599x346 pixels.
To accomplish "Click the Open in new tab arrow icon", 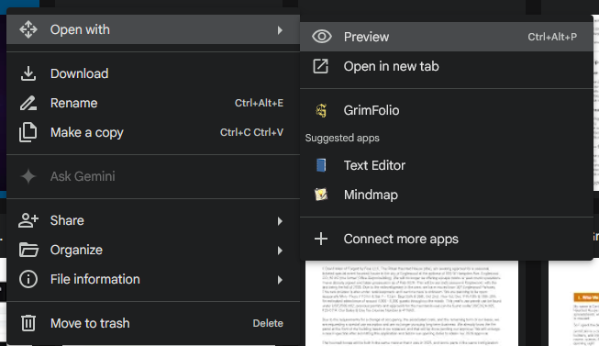I will [320, 66].
